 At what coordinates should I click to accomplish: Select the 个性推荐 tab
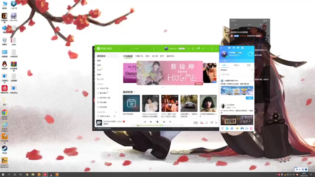click(128, 56)
